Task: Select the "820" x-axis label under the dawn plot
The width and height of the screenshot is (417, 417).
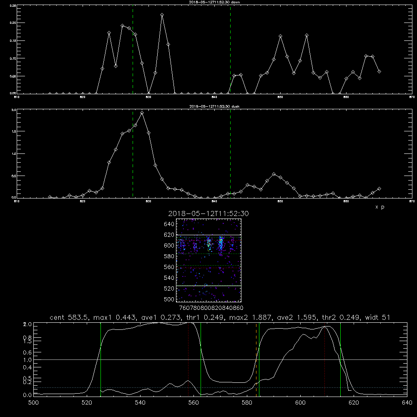Action: [83, 97]
